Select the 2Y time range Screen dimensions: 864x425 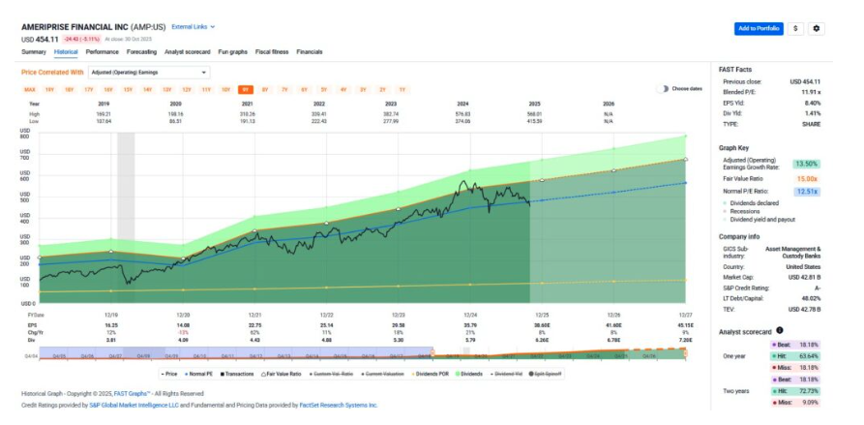point(382,89)
